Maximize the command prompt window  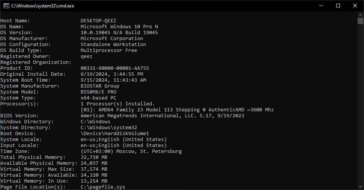(x=338, y=6)
